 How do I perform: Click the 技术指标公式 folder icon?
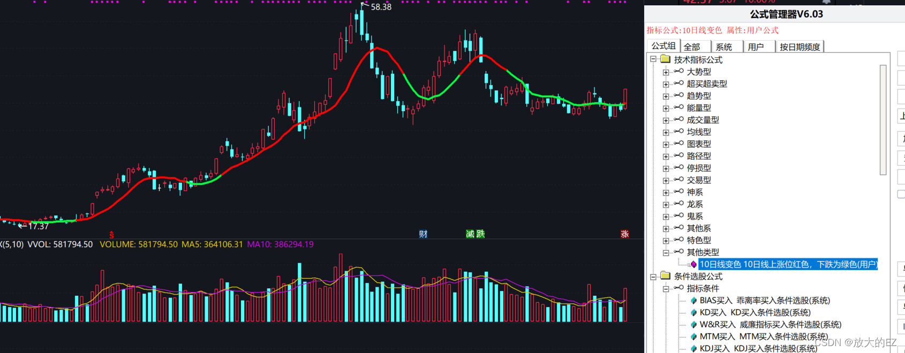665,59
